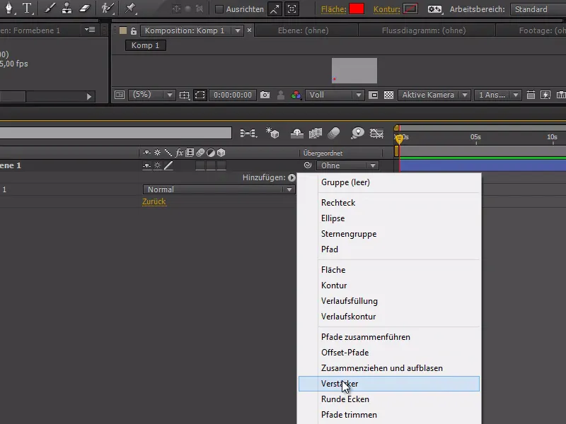Image resolution: width=566 pixels, height=424 pixels.
Task: Choose Ellipse from the add menu
Action: pos(389,218)
